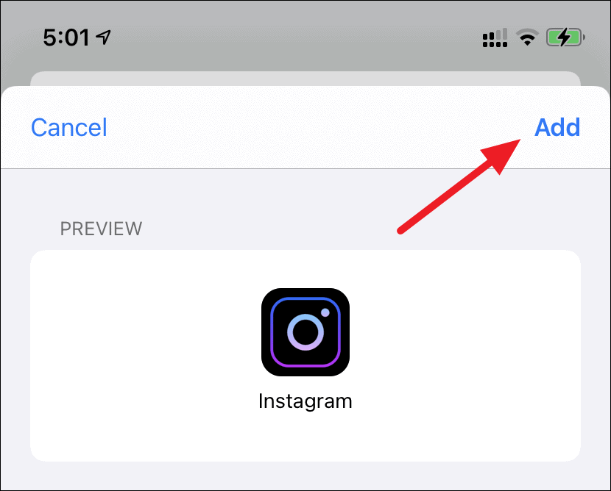Click the lightning bolt inside battery icon
This screenshot has height=491, width=611.
pyautogui.click(x=564, y=37)
